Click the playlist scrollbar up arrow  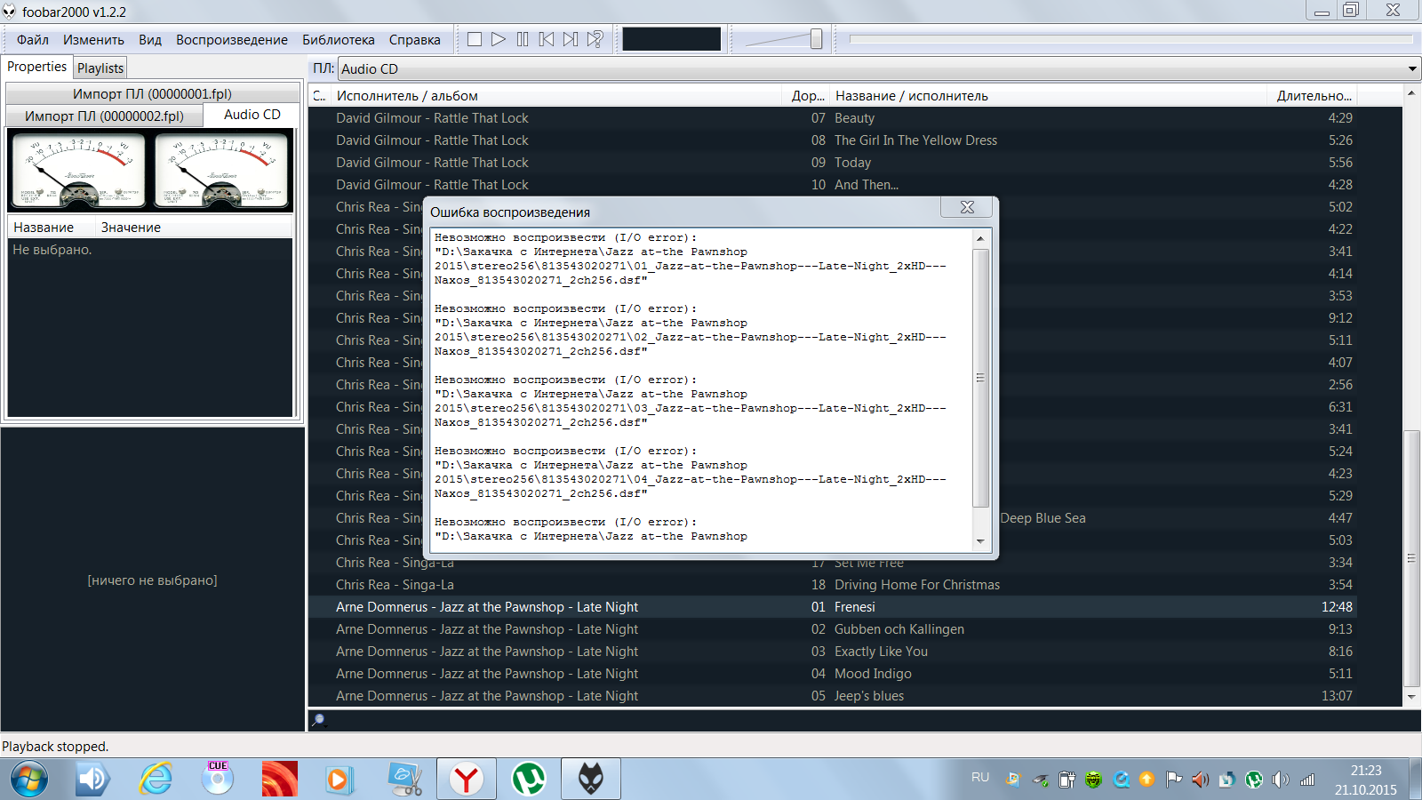tap(1411, 92)
